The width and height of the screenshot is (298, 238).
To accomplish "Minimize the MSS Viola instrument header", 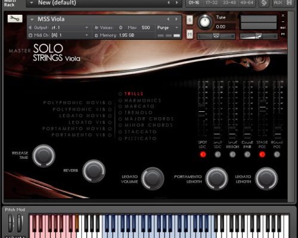I will tap(283, 21).
